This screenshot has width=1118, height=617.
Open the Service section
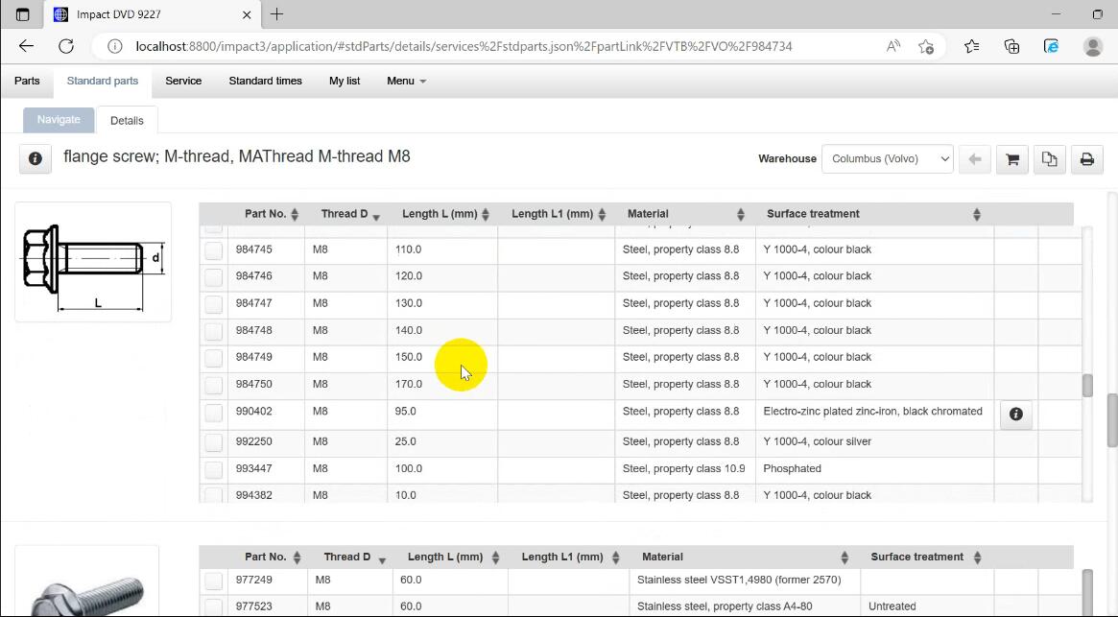[183, 81]
